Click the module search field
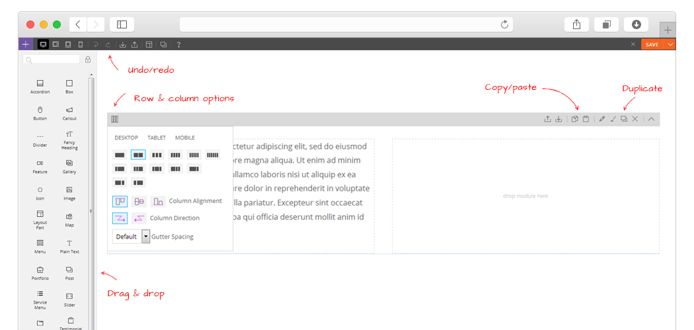694x330 pixels. point(52,60)
